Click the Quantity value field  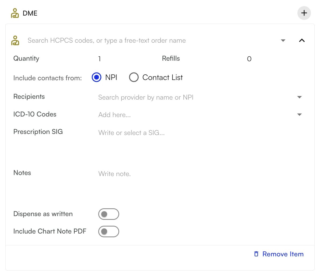click(126, 59)
